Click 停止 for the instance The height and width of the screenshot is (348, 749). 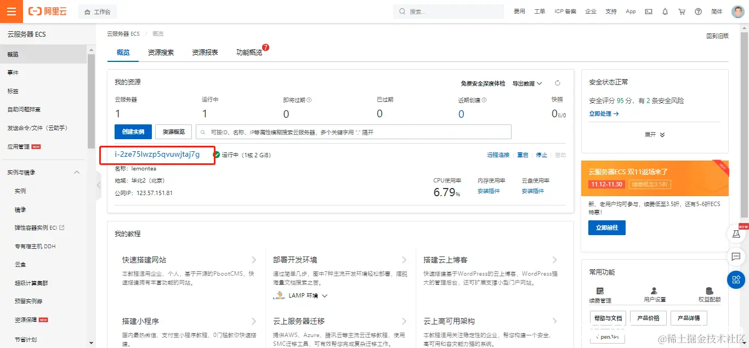541,155
